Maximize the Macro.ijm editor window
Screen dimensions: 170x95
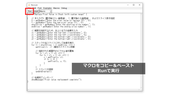point(134,5)
